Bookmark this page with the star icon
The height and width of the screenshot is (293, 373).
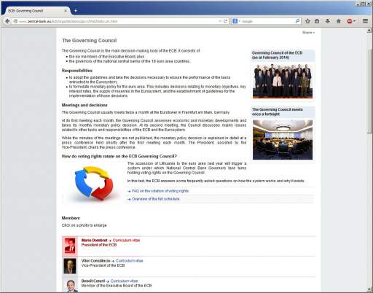click(307, 21)
